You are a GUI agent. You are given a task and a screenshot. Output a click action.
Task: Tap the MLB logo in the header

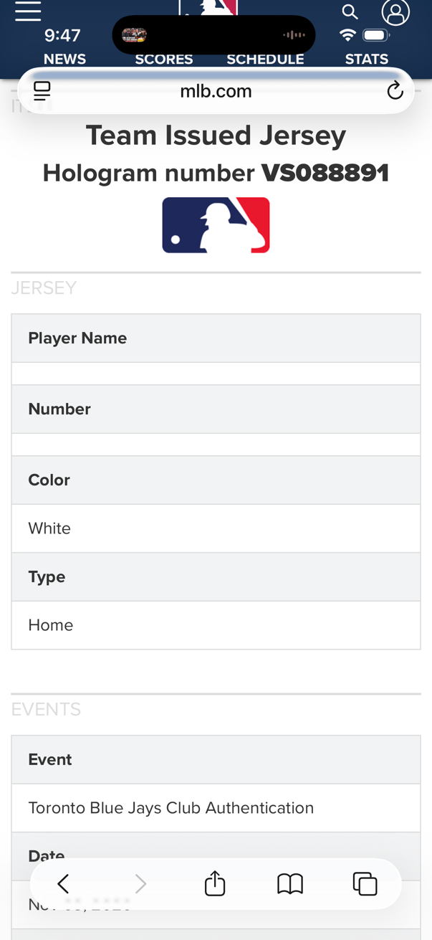click(x=208, y=7)
